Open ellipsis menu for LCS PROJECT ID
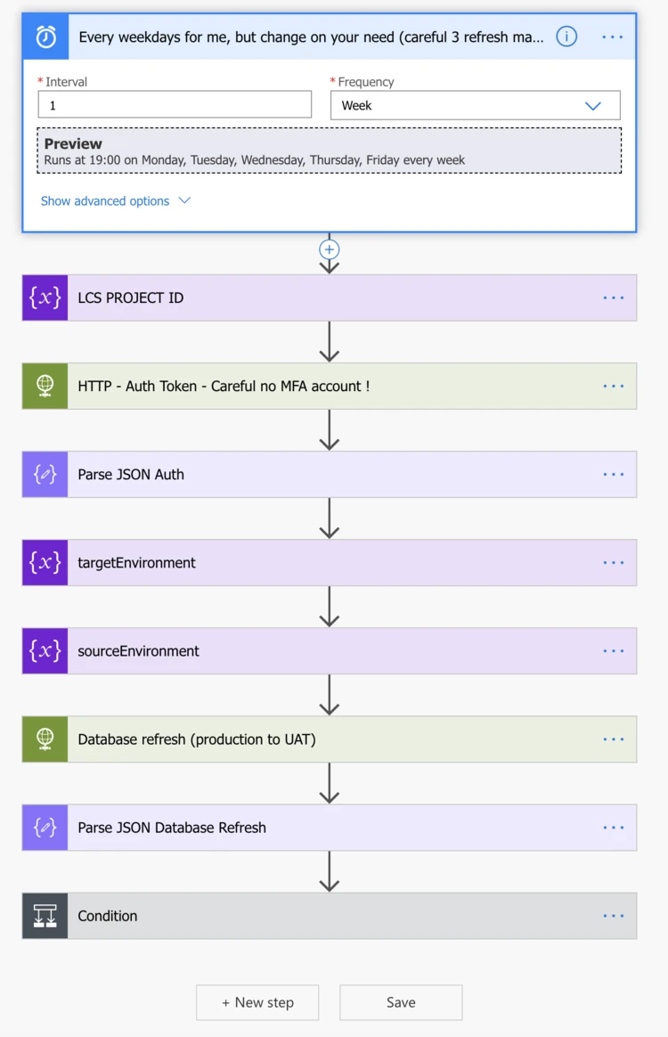The height and width of the screenshot is (1037, 668). (x=613, y=298)
